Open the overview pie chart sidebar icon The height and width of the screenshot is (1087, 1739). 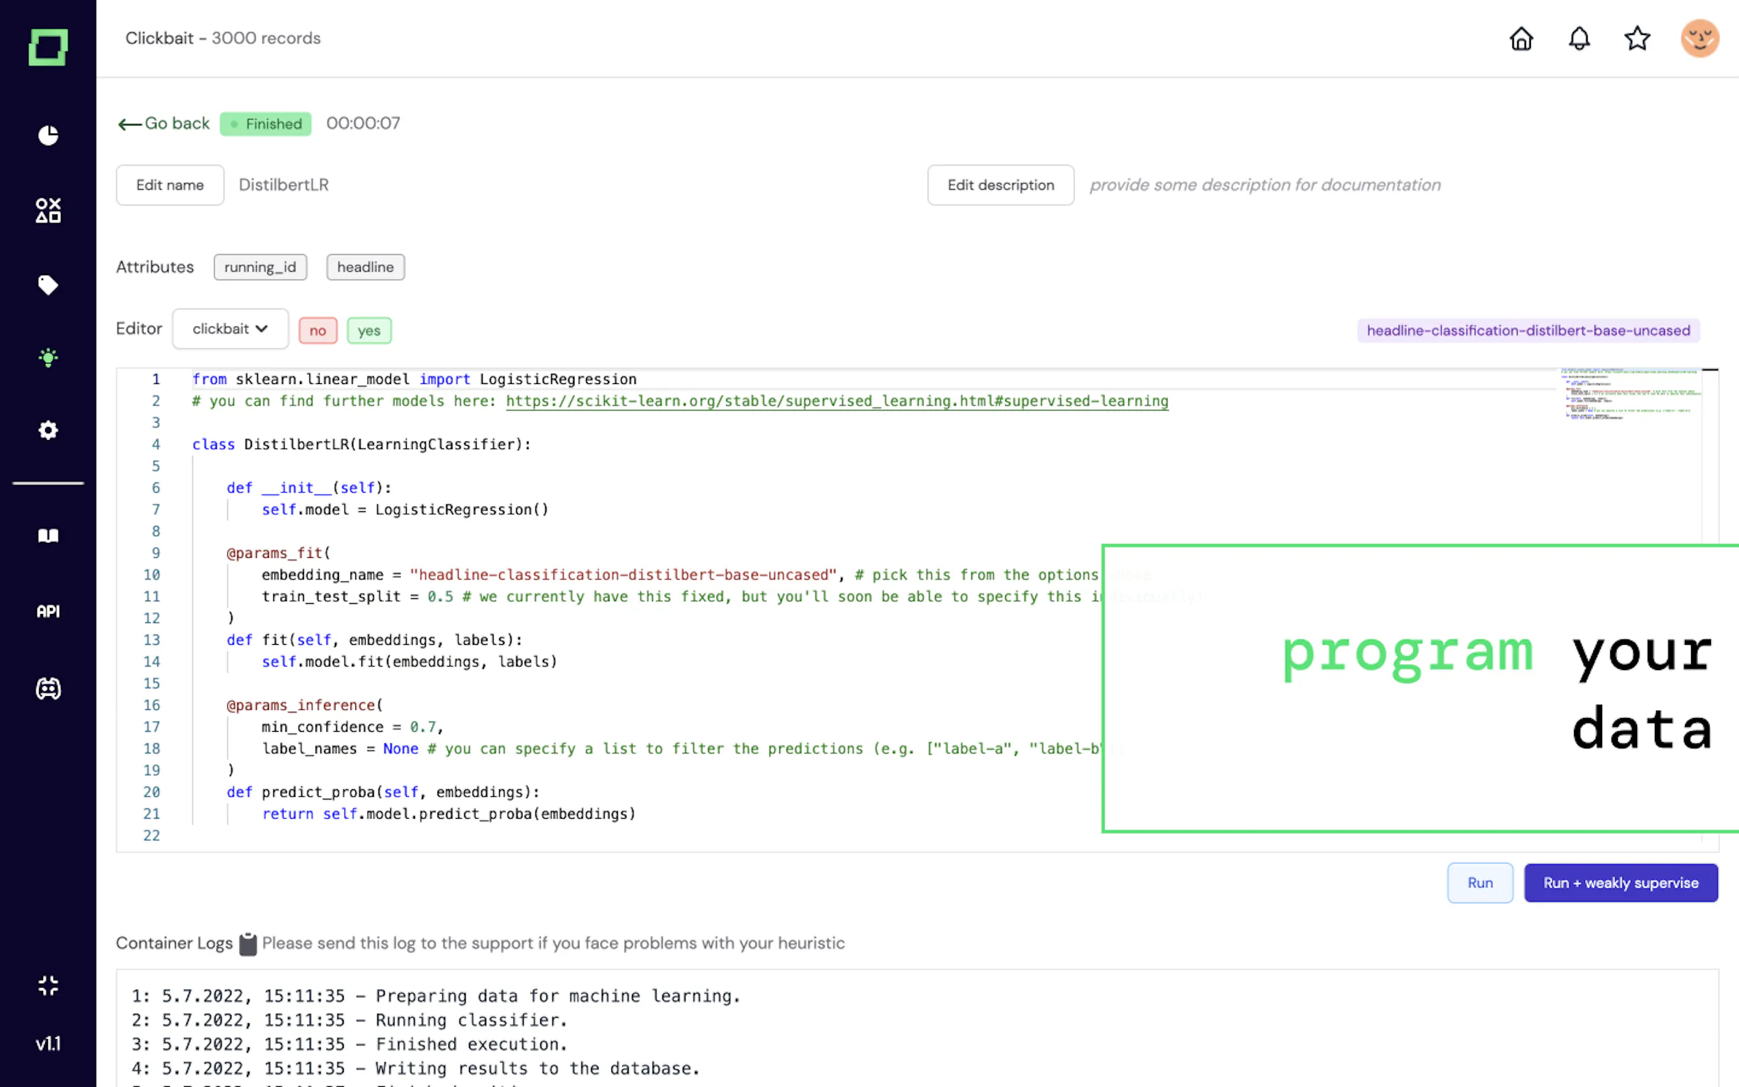(x=48, y=135)
